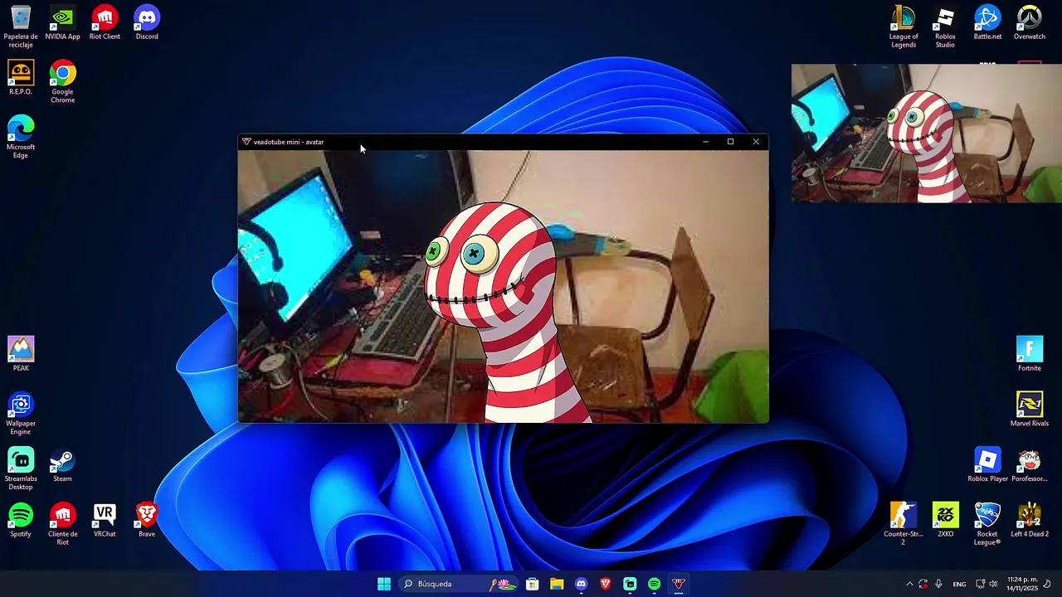1062x597 pixels.
Task: Expand the hidden system tray icons chevron
Action: [909, 584]
